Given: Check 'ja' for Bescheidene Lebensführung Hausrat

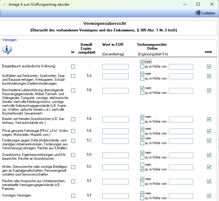Looking at the screenshot, I should (x=73, y=90).
